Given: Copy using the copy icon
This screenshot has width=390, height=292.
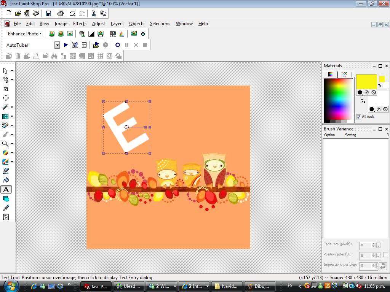Looking at the screenshot, I should click(103, 13).
